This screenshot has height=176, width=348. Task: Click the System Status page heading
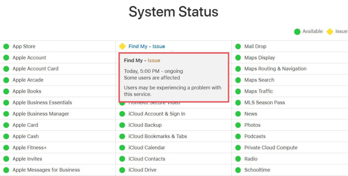(174, 12)
